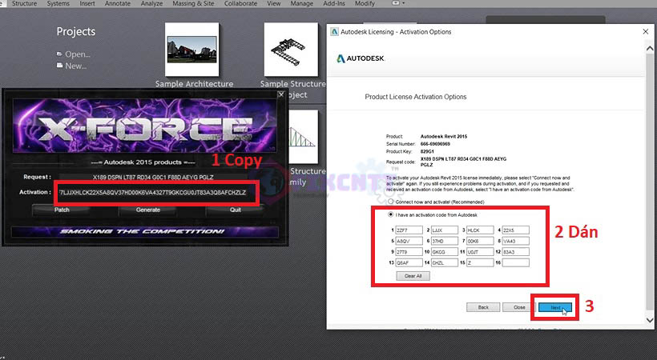Click the Autodesk Revit 2015 product name
This screenshot has width=657, height=360.
(x=444, y=137)
